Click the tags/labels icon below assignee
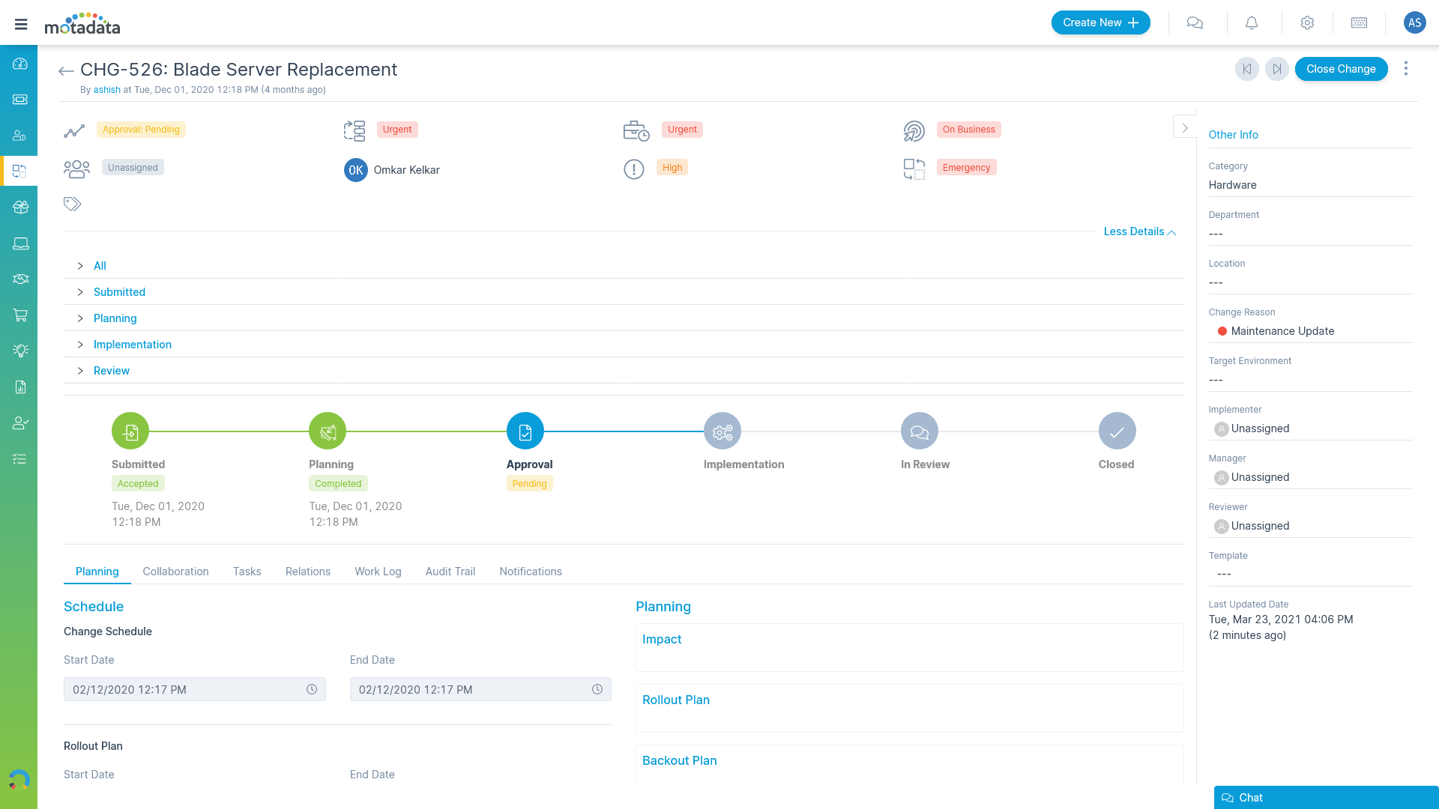This screenshot has width=1439, height=809. coord(72,204)
